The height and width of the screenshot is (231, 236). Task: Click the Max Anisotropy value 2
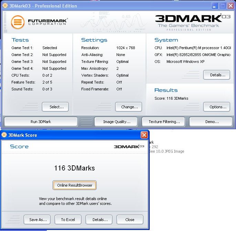pos(118,69)
